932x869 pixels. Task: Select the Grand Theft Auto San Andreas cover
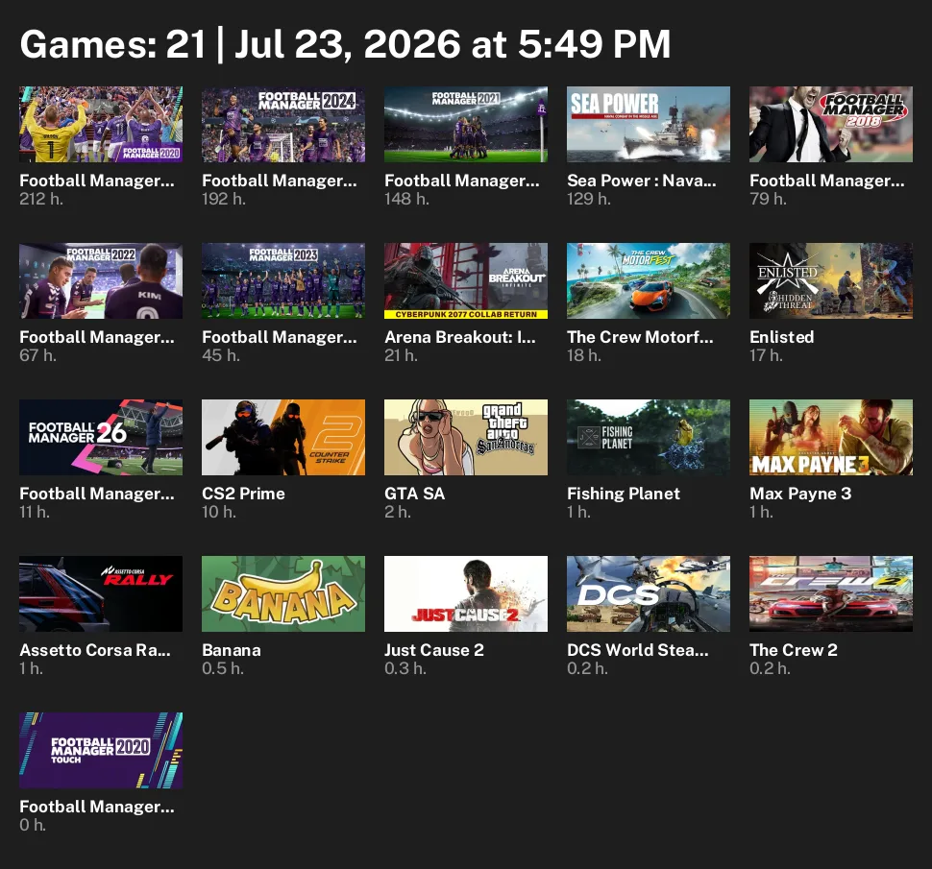click(466, 437)
